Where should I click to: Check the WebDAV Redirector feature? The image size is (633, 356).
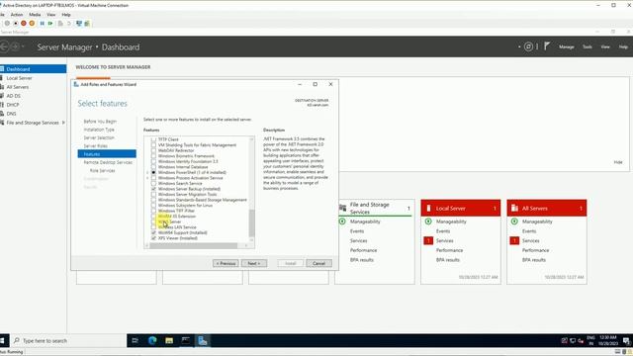(153, 150)
